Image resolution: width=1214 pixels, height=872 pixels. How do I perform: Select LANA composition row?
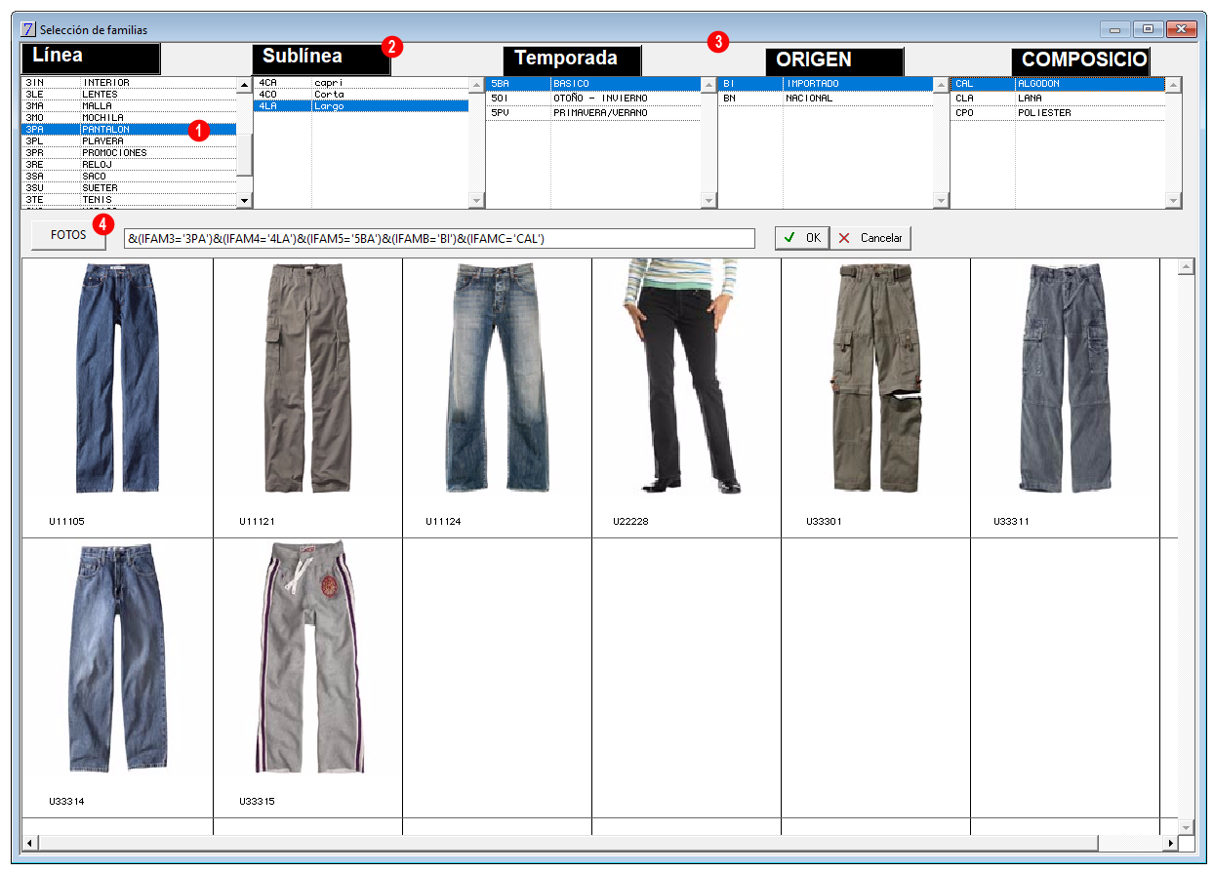1058,99
